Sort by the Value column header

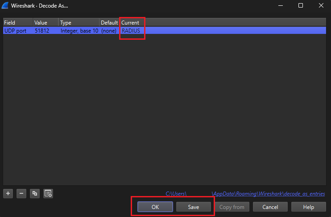point(46,22)
